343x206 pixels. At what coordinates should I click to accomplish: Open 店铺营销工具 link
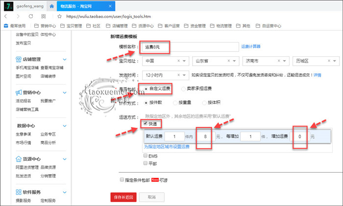pos(27,109)
